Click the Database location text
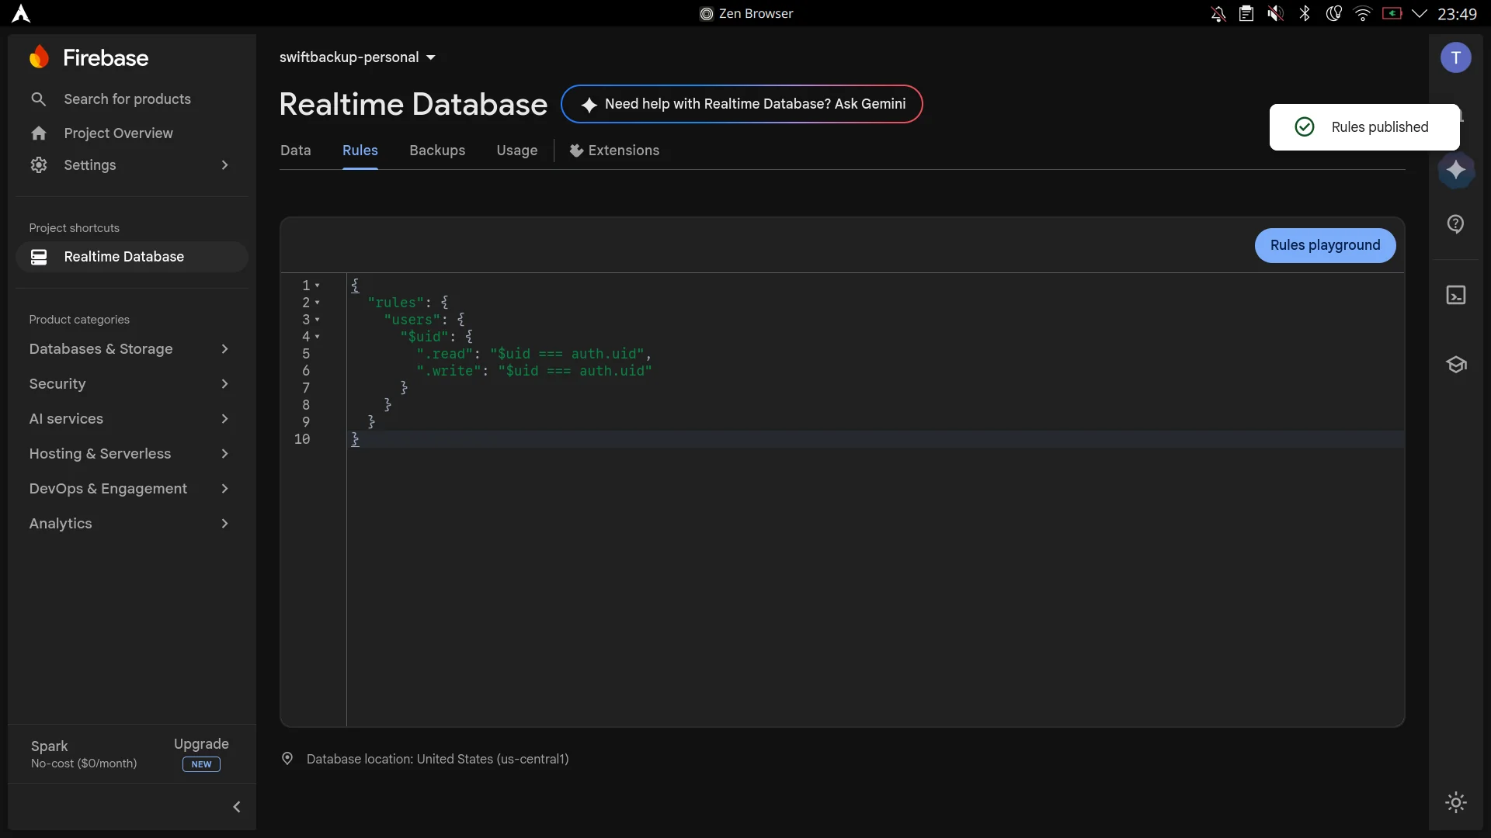This screenshot has height=838, width=1491. 438,759
